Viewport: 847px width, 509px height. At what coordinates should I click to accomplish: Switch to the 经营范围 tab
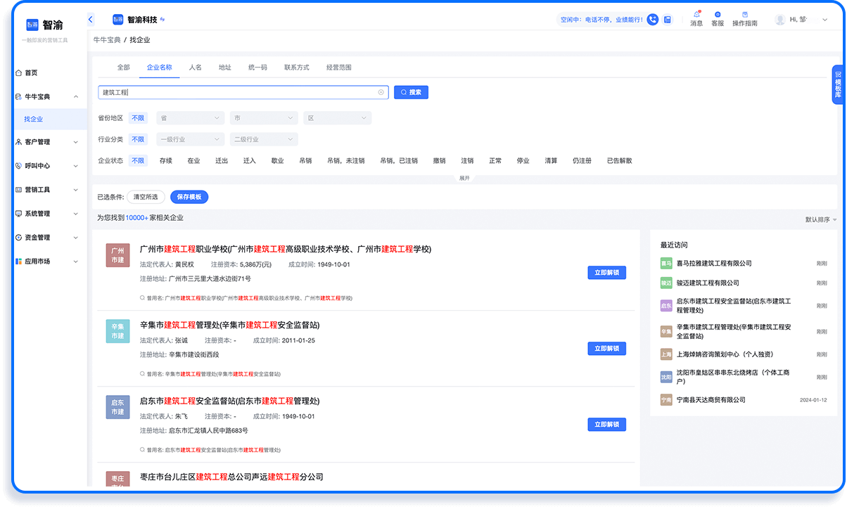(x=339, y=67)
